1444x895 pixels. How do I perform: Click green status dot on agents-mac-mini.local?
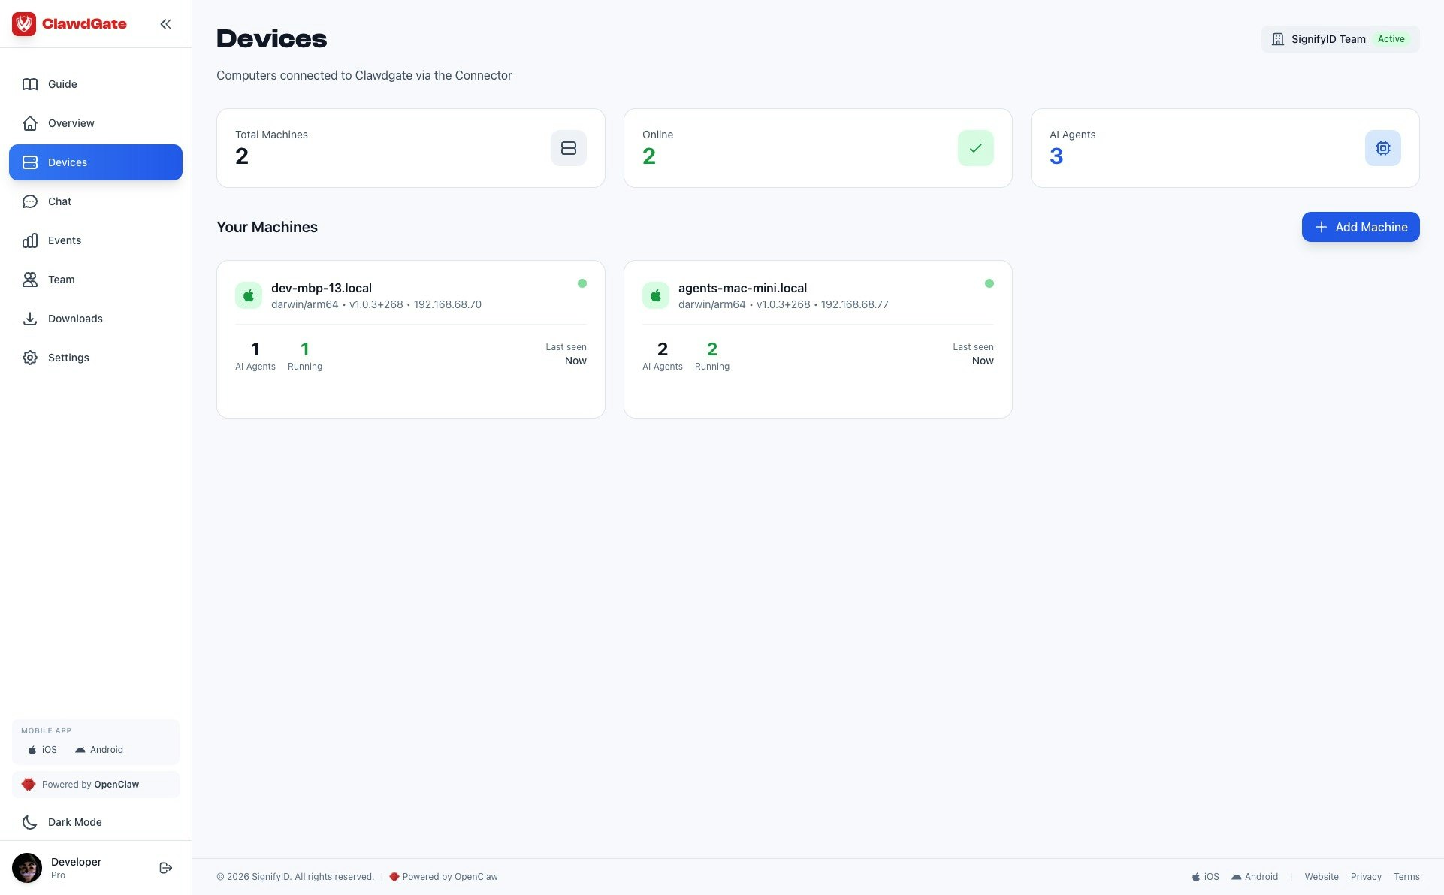click(x=989, y=283)
